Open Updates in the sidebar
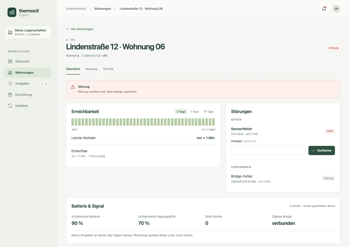This screenshot has width=350, height=247. (28, 106)
